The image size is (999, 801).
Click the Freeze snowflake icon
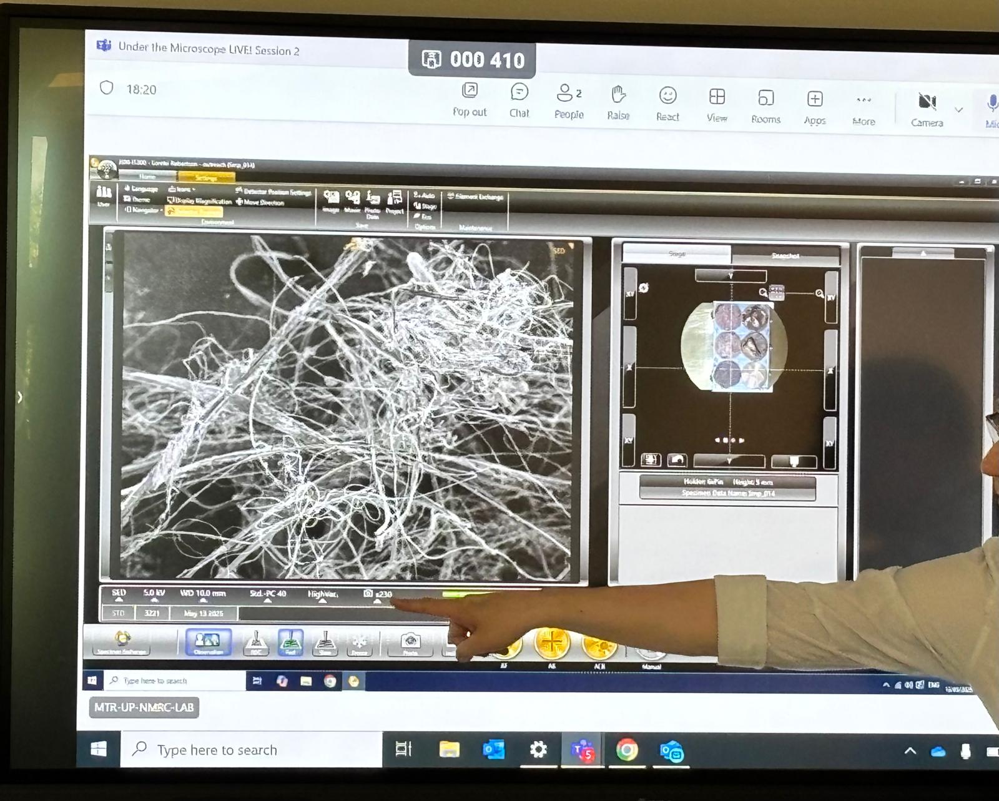pos(359,643)
